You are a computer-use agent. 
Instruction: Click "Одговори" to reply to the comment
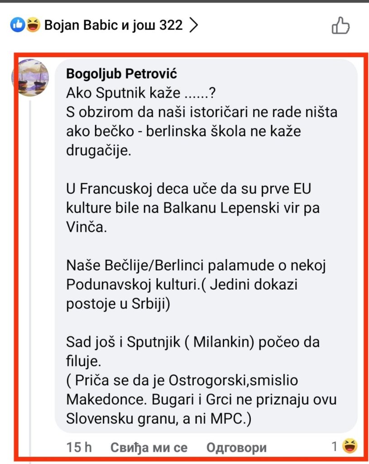[236, 448]
